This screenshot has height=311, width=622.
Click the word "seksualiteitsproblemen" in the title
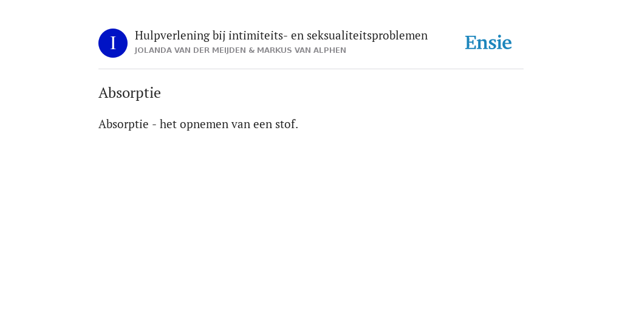(367, 36)
